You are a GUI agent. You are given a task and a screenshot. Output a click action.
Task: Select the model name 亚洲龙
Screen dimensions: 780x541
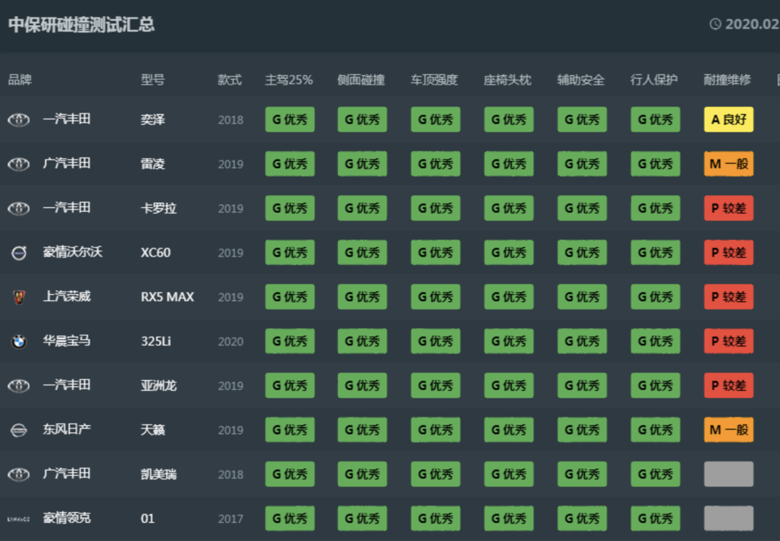pyautogui.click(x=159, y=385)
